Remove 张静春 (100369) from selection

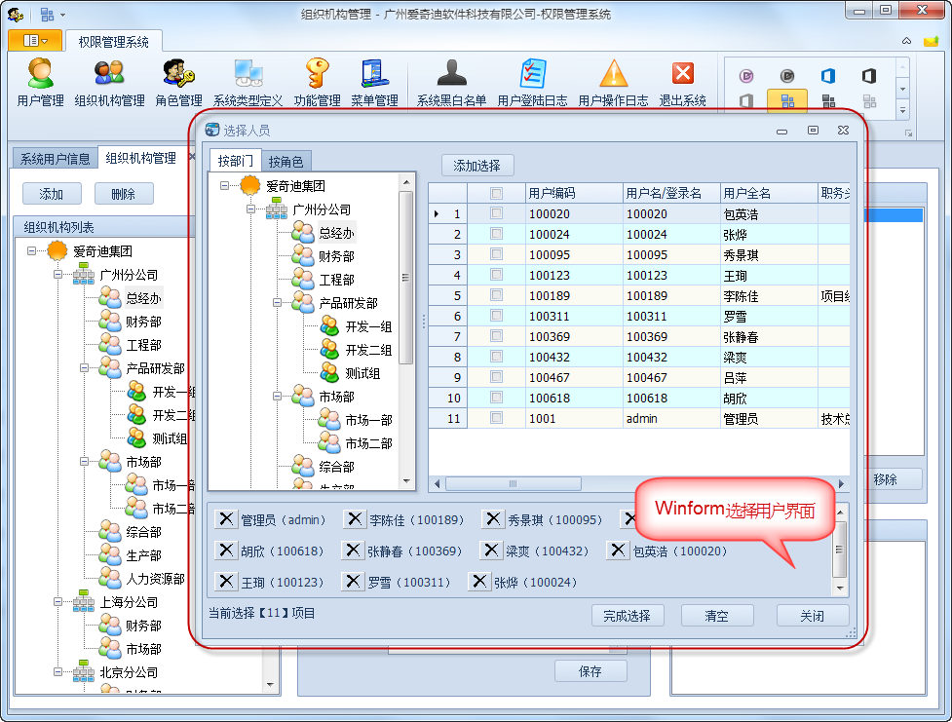[352, 551]
